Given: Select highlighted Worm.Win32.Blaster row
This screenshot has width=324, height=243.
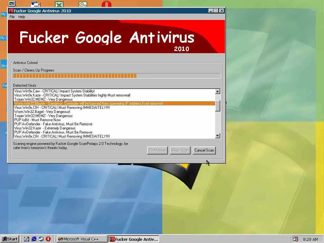Looking at the screenshot, I should coord(114,103).
